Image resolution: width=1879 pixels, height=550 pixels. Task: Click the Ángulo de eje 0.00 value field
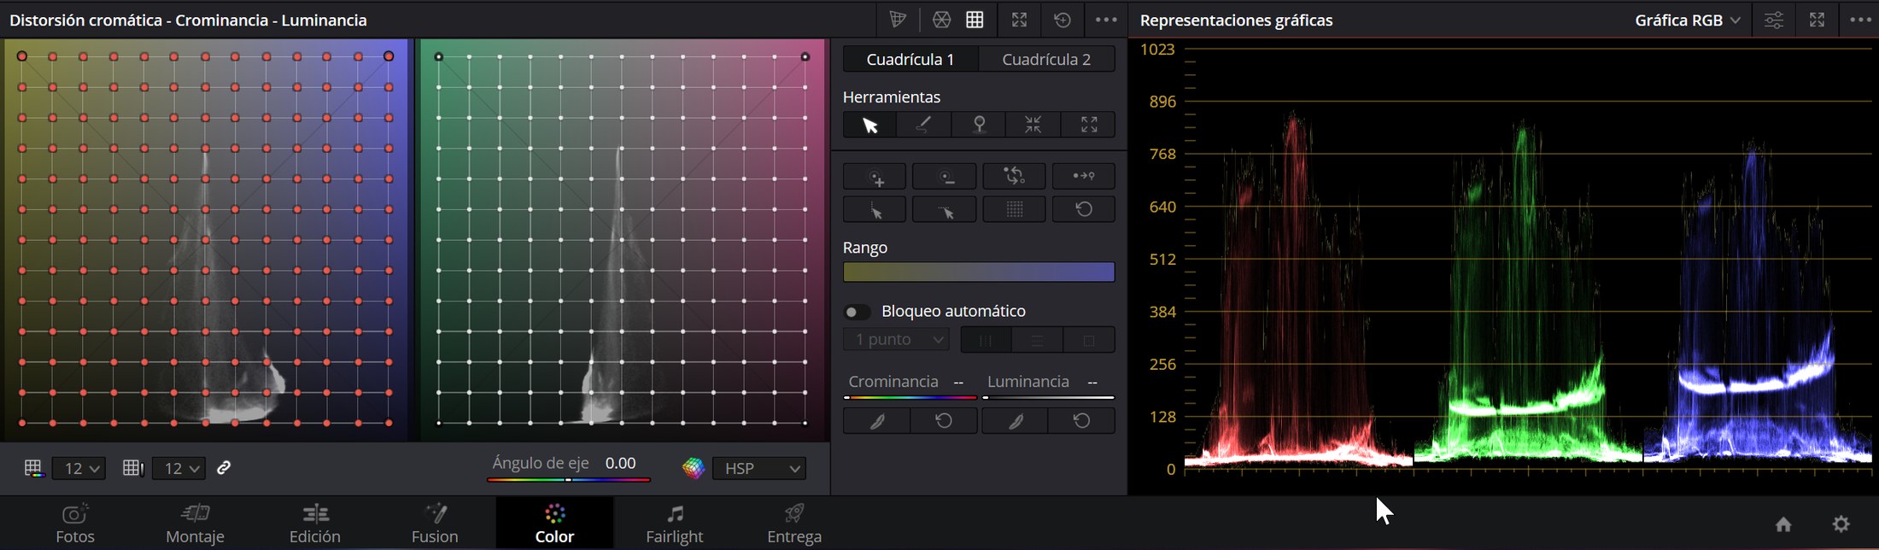tap(621, 463)
